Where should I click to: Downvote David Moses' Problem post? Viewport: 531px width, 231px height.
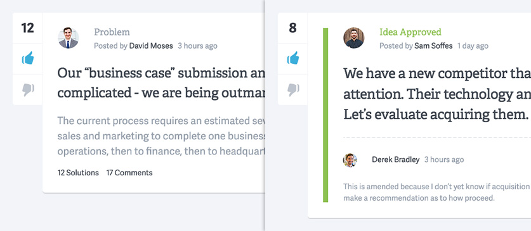(28, 89)
